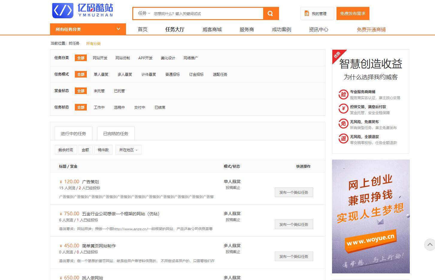Select 全部 in 任务模式 row
Viewport: 435px width, 280px height.
(81, 74)
